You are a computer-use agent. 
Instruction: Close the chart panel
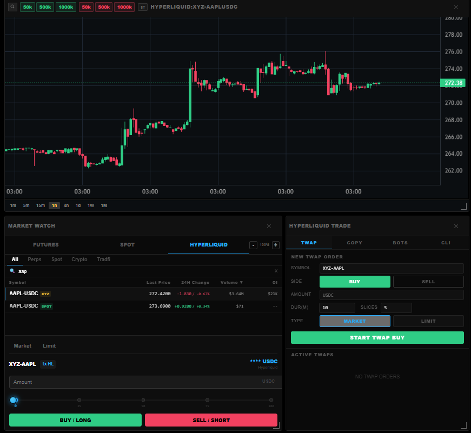456,7
